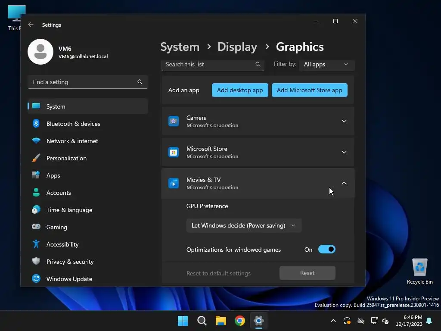Open Accessibility settings
441x331 pixels.
pyautogui.click(x=88, y=244)
